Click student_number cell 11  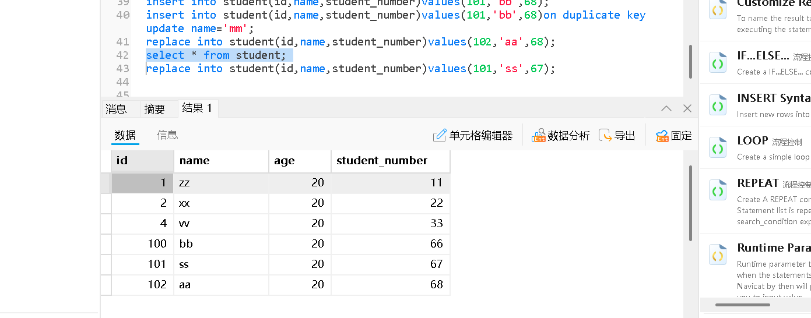pos(391,183)
